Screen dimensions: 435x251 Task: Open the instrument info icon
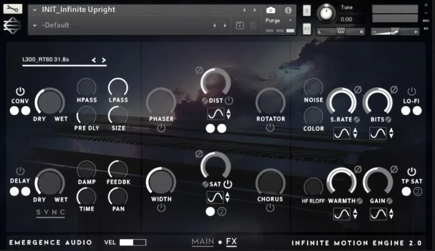[x=288, y=10]
